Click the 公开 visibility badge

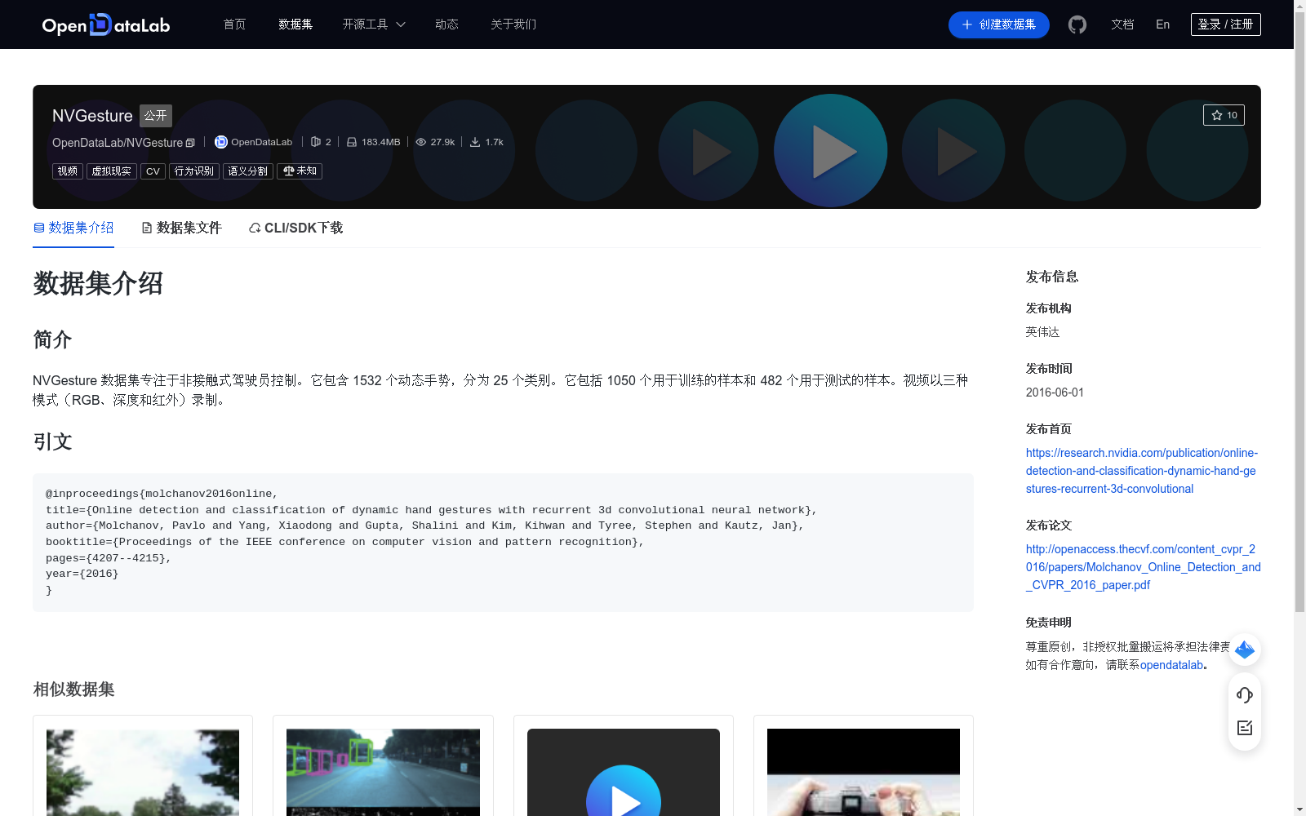coord(156,116)
